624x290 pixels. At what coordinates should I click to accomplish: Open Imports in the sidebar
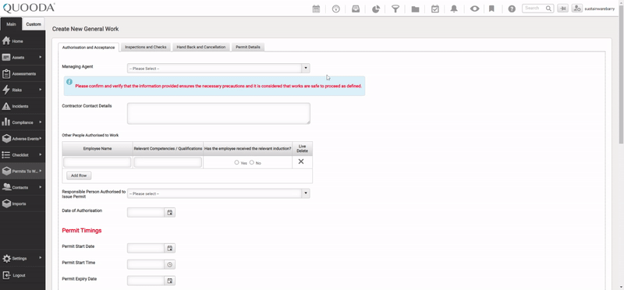click(23, 203)
